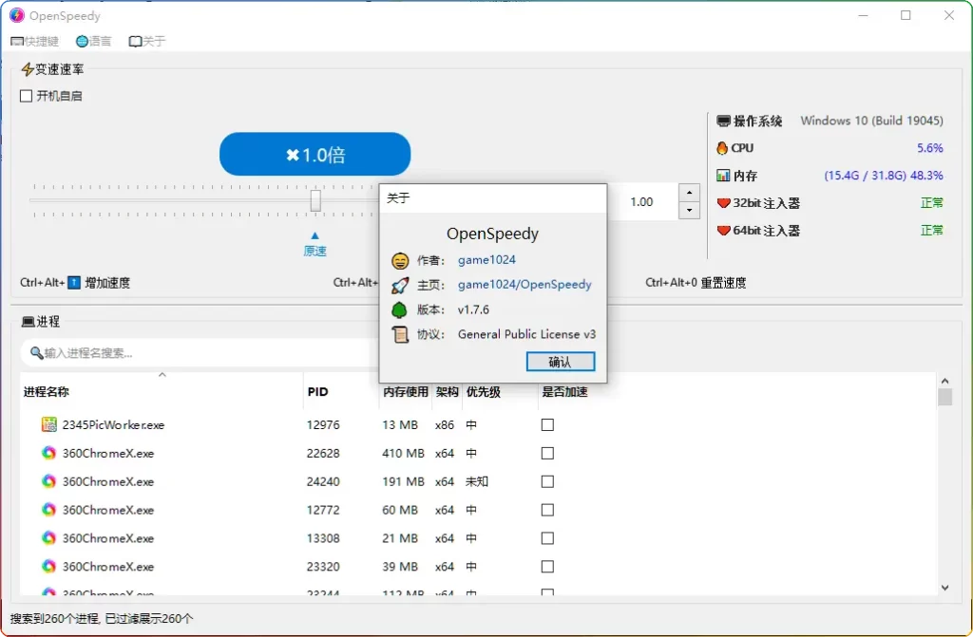Click the 操作系统 monitor icon

723,121
